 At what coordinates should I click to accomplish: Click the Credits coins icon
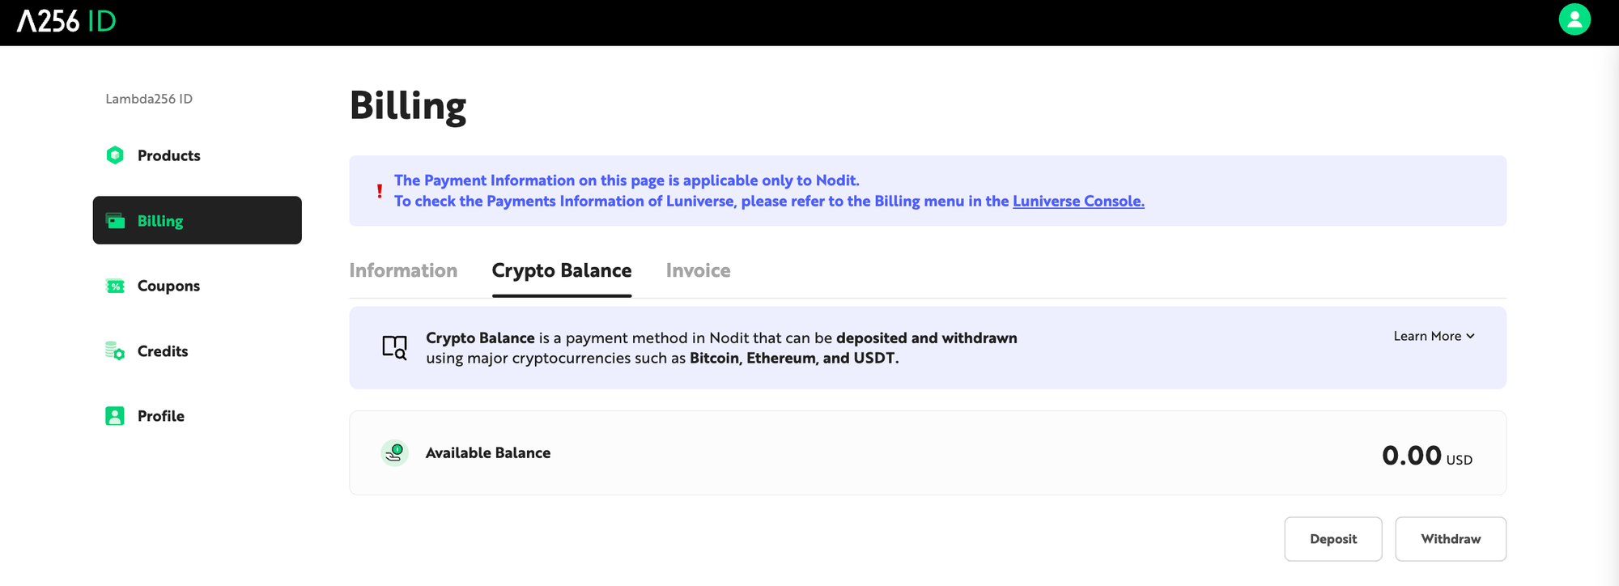point(115,350)
